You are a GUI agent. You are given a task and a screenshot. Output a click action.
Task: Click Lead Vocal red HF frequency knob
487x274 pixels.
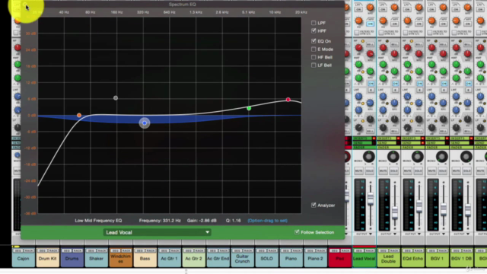(371, 54)
